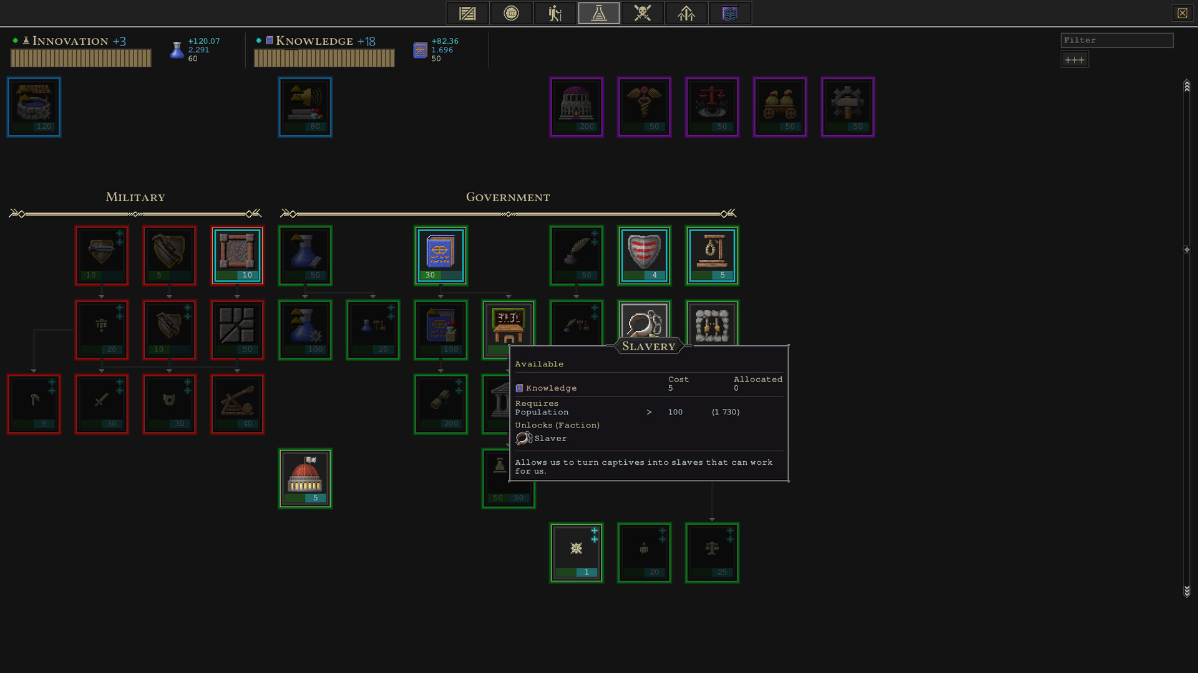This screenshot has width=1198, height=673.
Task: Open the coin economy panel from the toolbar
Action: pos(511,12)
